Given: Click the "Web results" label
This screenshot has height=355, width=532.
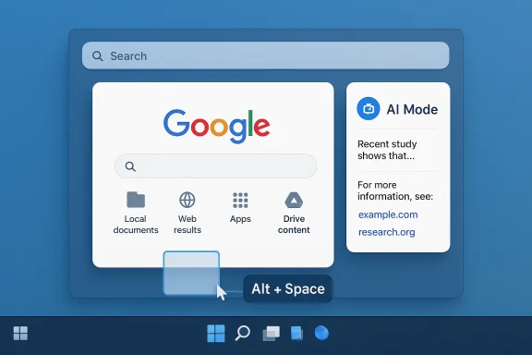Looking at the screenshot, I should click(187, 225).
